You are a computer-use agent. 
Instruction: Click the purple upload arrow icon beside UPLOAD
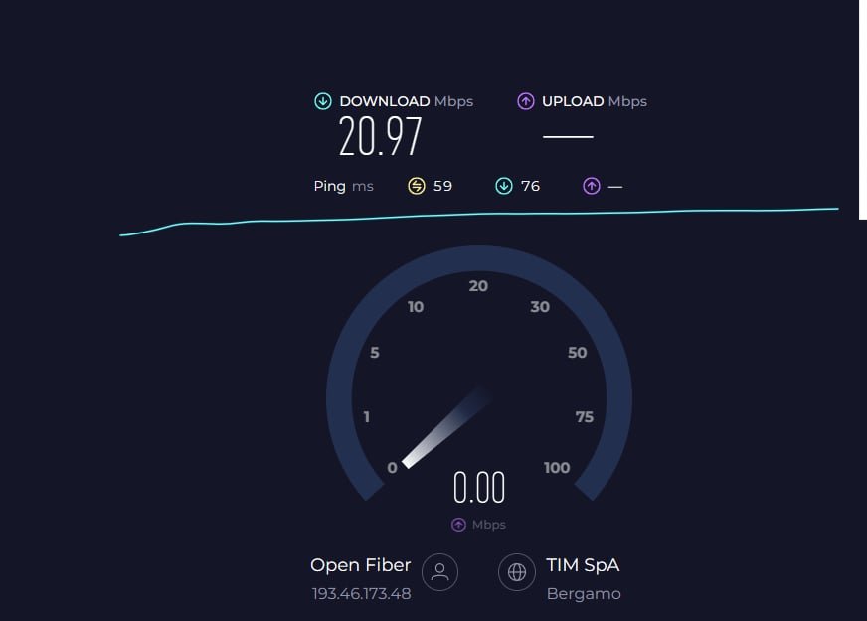(525, 101)
